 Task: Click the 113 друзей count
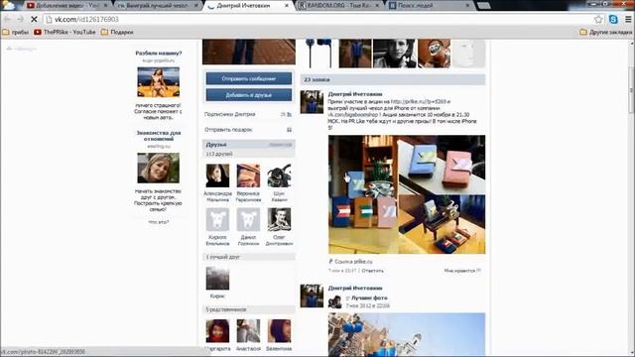point(219,154)
